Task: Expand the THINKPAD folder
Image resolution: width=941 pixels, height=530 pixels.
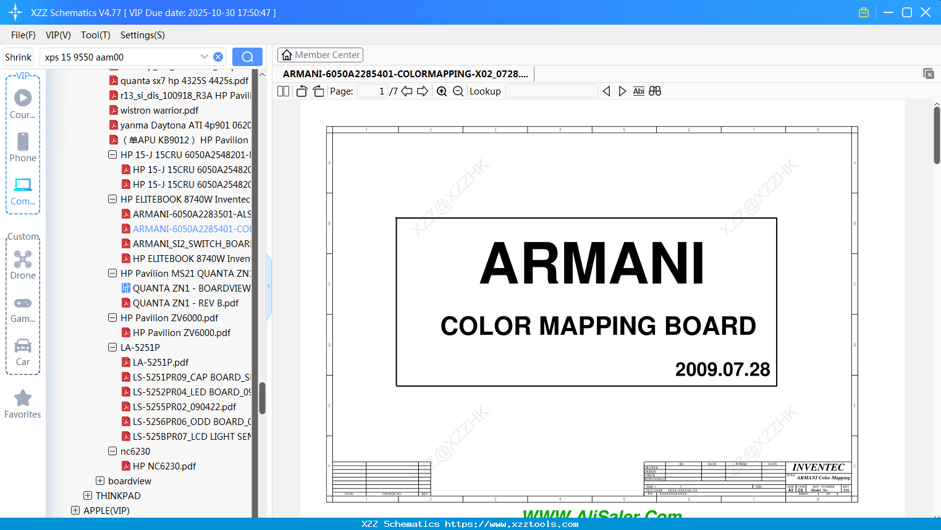Action: (88, 496)
